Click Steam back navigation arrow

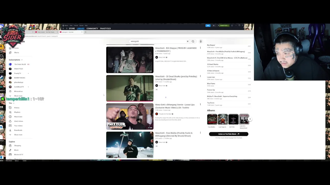[63, 29]
